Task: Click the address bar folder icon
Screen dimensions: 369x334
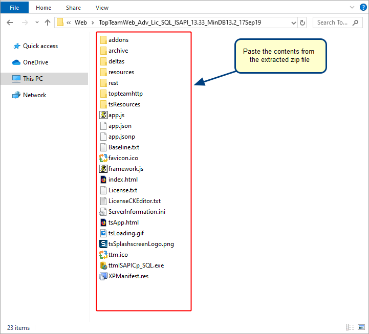Action: (60, 23)
